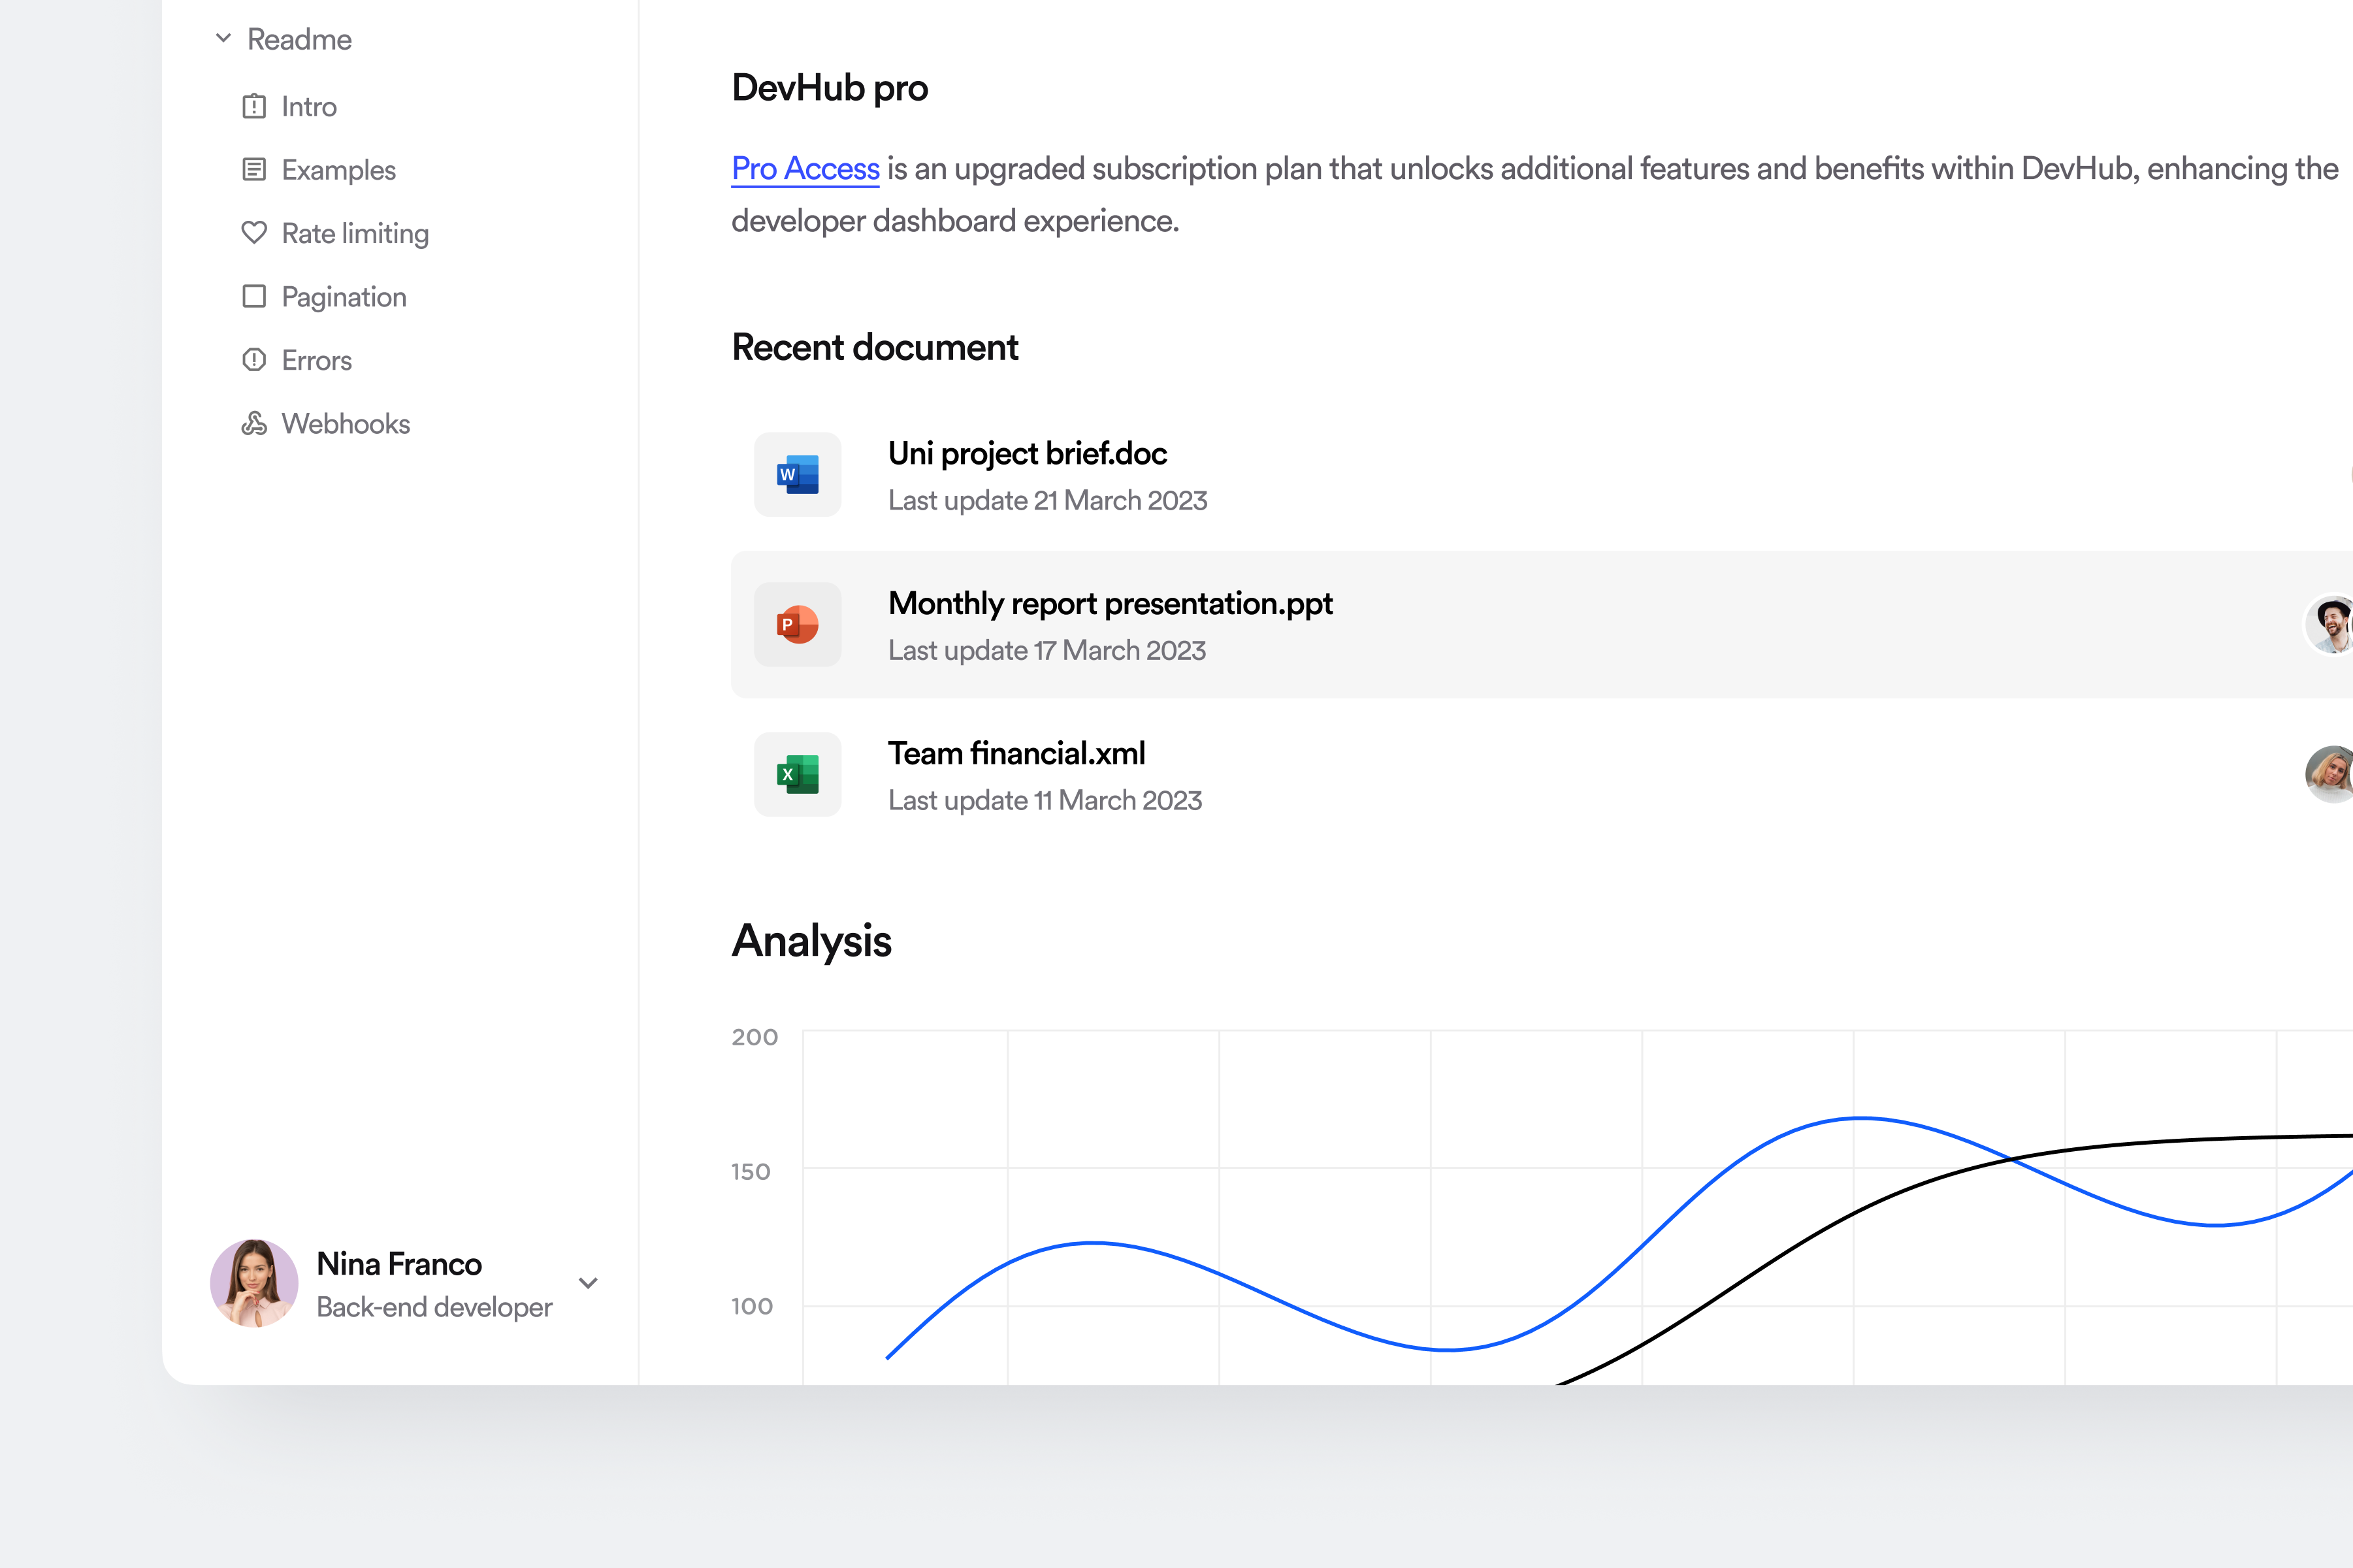Image resolution: width=2353 pixels, height=1568 pixels.
Task: Select the Intro clipboard icon
Action: tap(254, 106)
